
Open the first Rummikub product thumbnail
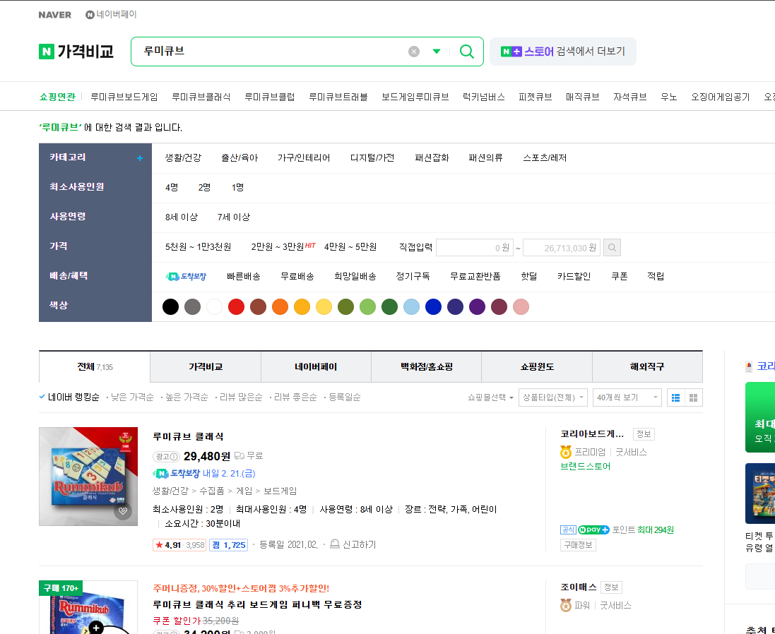pos(88,477)
